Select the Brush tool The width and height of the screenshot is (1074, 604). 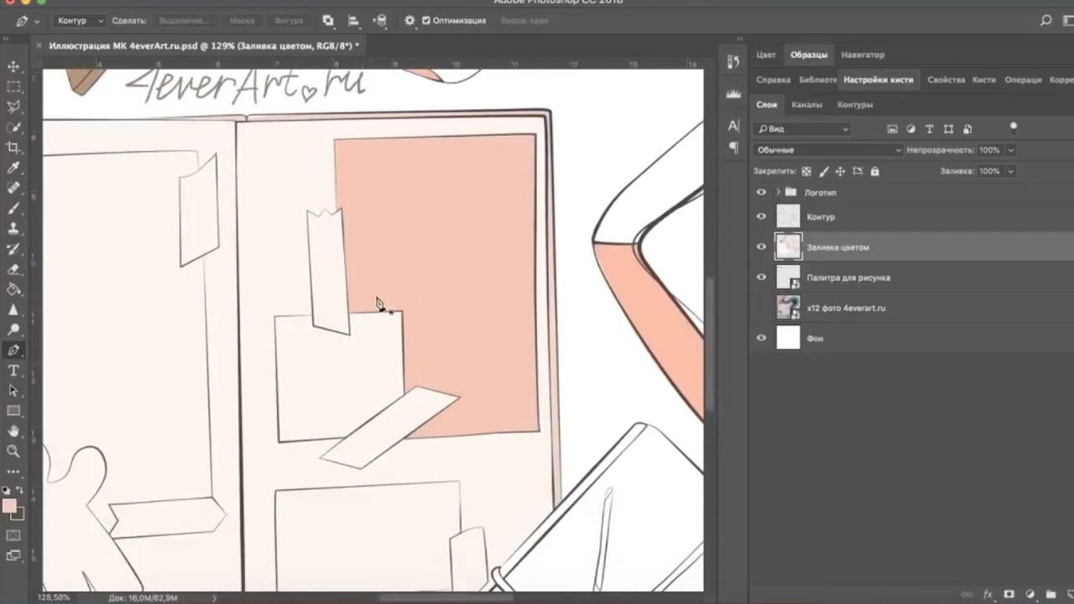point(13,208)
